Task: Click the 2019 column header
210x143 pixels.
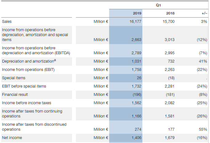Action: (x=137, y=13)
